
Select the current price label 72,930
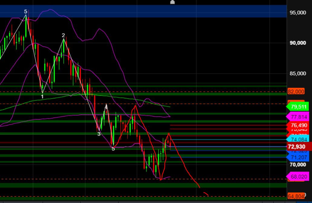[x=297, y=147]
